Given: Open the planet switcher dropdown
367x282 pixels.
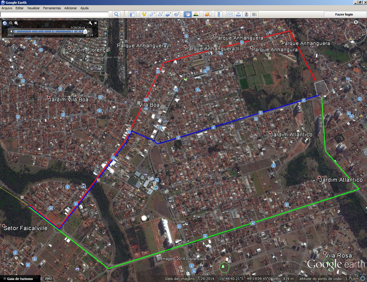Looking at the screenshot, I should [207, 14].
